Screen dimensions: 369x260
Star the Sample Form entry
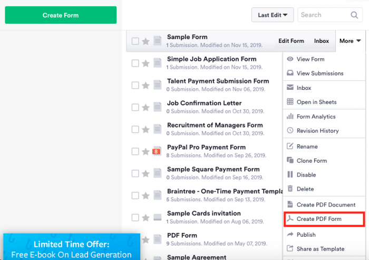click(x=145, y=41)
